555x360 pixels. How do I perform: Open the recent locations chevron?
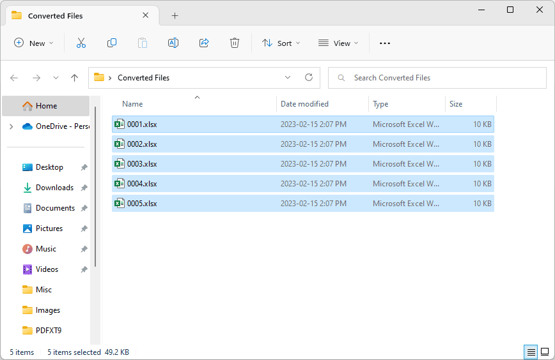56,78
